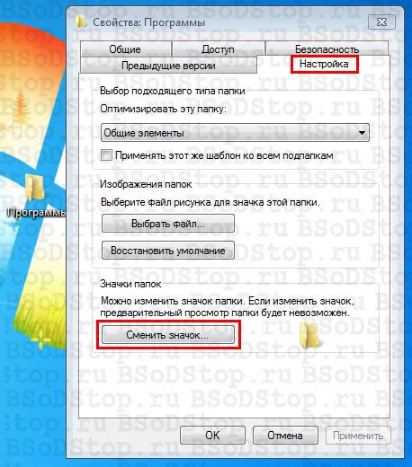The width and height of the screenshot is (412, 467).
Task: Switch to the Общие tab
Action: tap(125, 48)
